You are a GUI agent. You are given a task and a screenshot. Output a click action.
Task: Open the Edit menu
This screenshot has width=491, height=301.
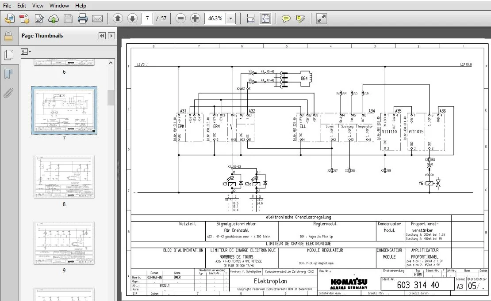[x=22, y=6]
